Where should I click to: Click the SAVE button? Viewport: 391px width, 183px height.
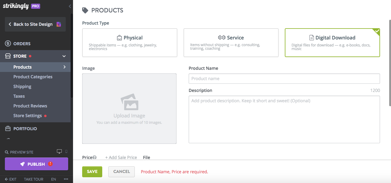[92, 171]
